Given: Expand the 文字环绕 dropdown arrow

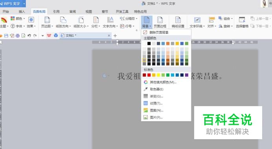Looking at the screenshot, I should [x=204, y=26].
